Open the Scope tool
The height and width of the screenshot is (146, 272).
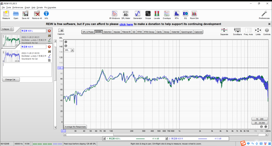coord(148,15)
